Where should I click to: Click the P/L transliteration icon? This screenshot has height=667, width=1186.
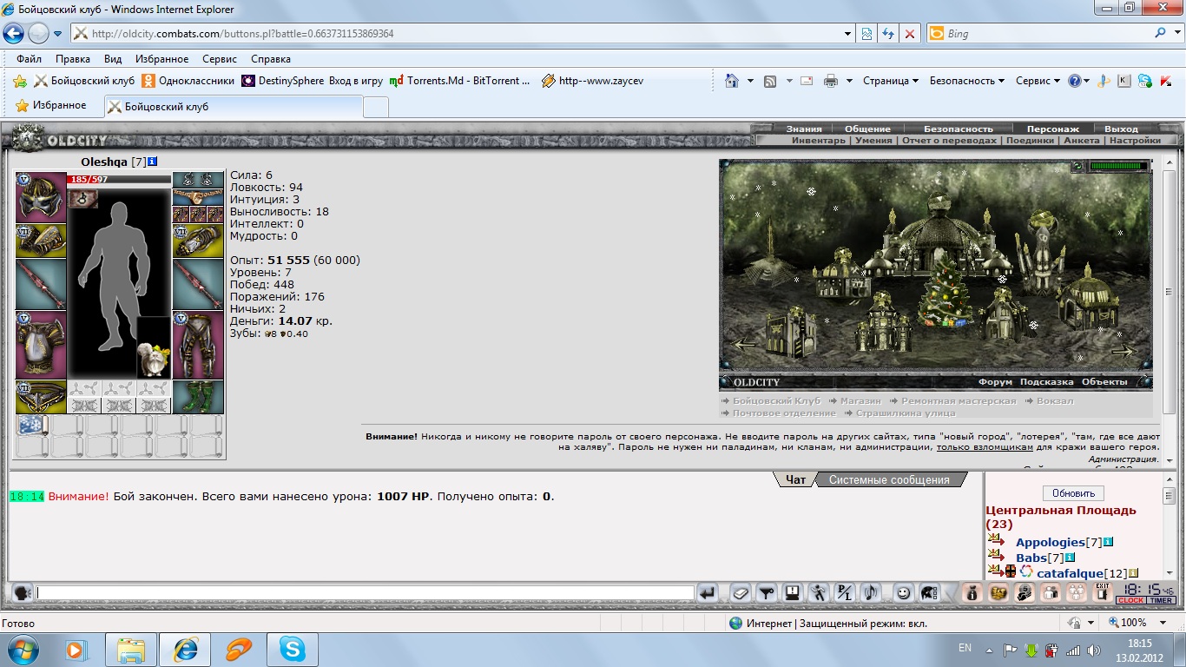(x=844, y=593)
